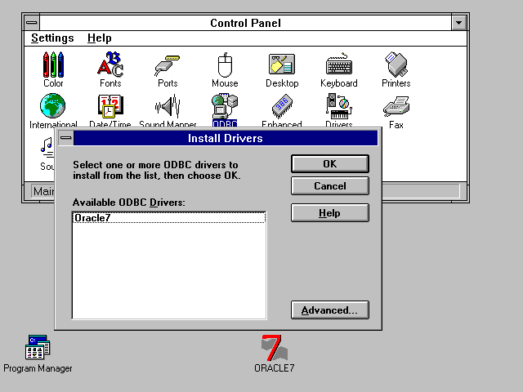Click the International globe icon
This screenshot has height=392, width=523.
pos(53,108)
